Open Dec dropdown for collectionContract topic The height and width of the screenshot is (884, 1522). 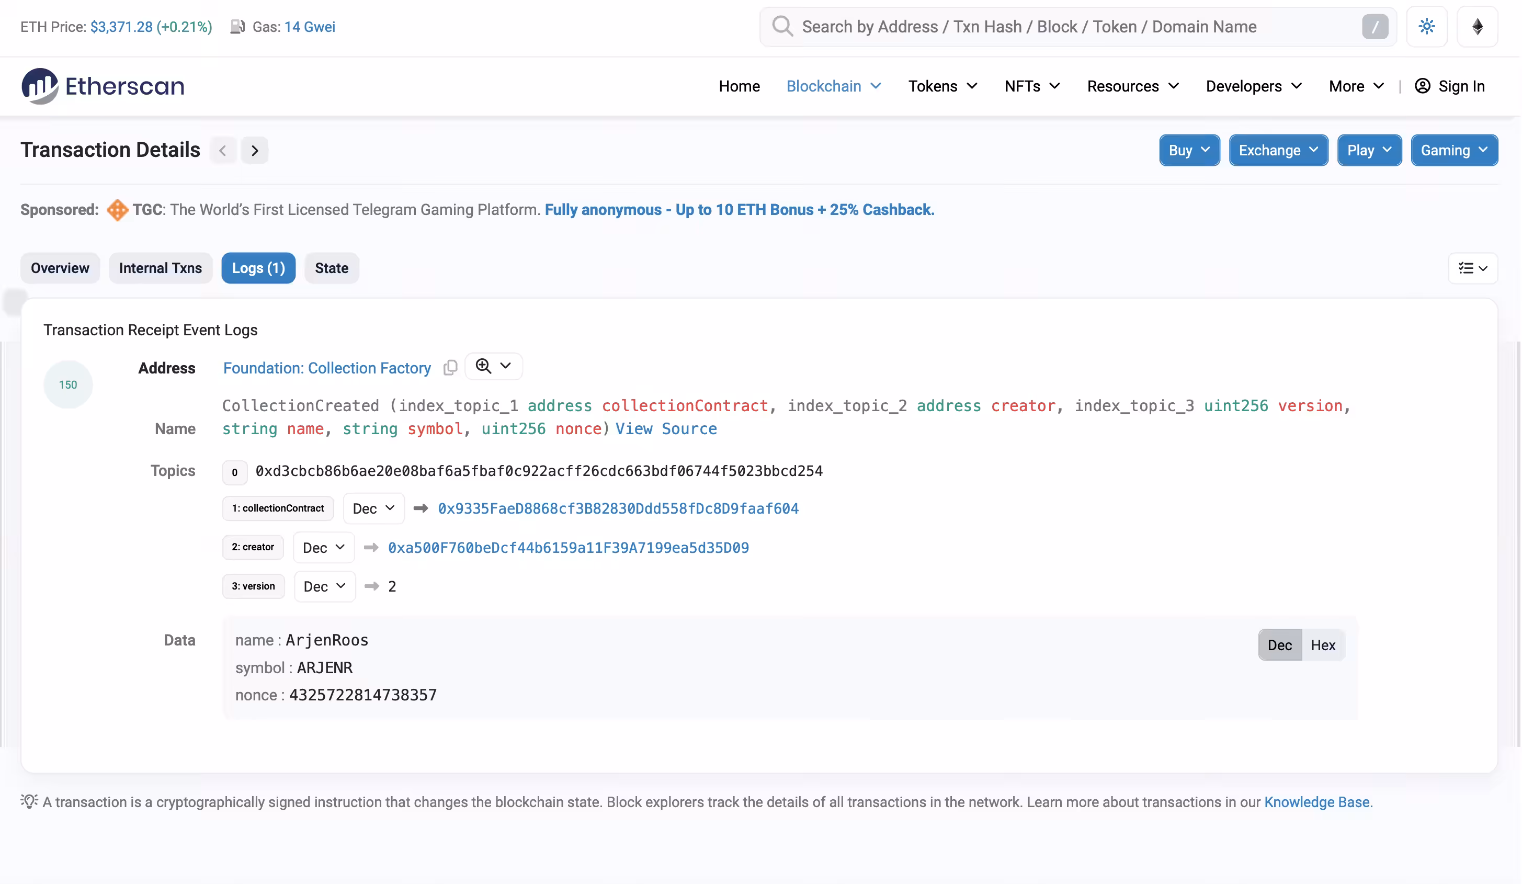[x=373, y=508]
